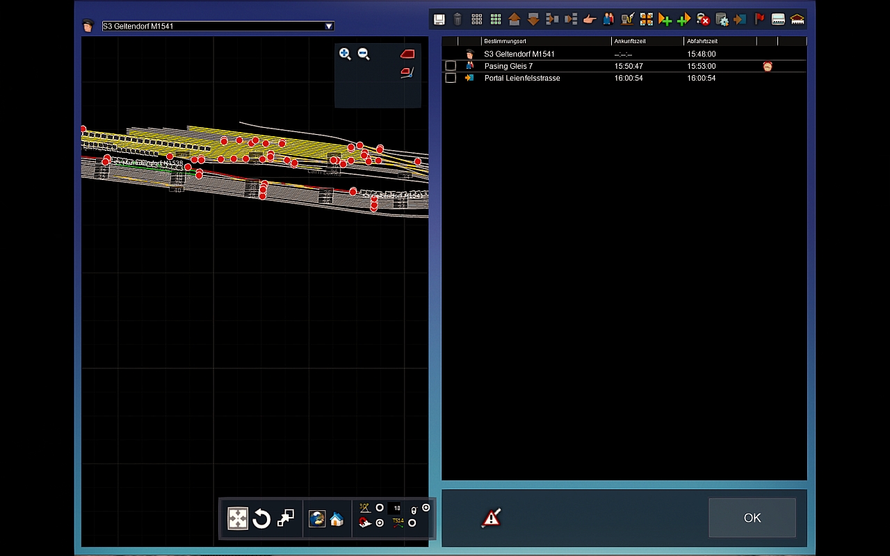Click the alarm clock icon in Pasing row
This screenshot has width=890, height=556.
(x=768, y=66)
